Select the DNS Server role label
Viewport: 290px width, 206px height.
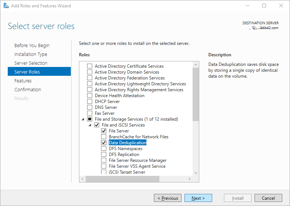pyautogui.click(x=106, y=107)
